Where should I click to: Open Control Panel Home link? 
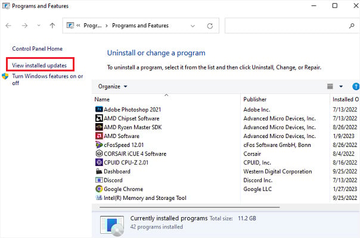pos(37,49)
